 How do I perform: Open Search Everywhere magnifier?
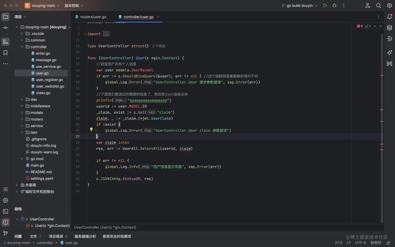pyautogui.click(x=379, y=5)
